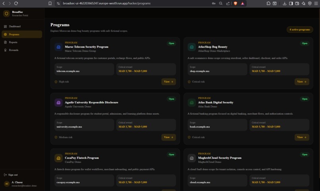Select Programs in the sidebar
320x191 pixels.
(22, 34)
